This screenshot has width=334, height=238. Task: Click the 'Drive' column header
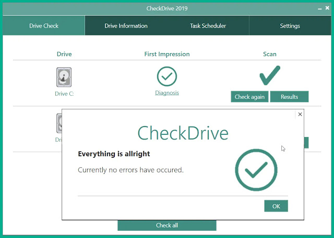click(64, 54)
